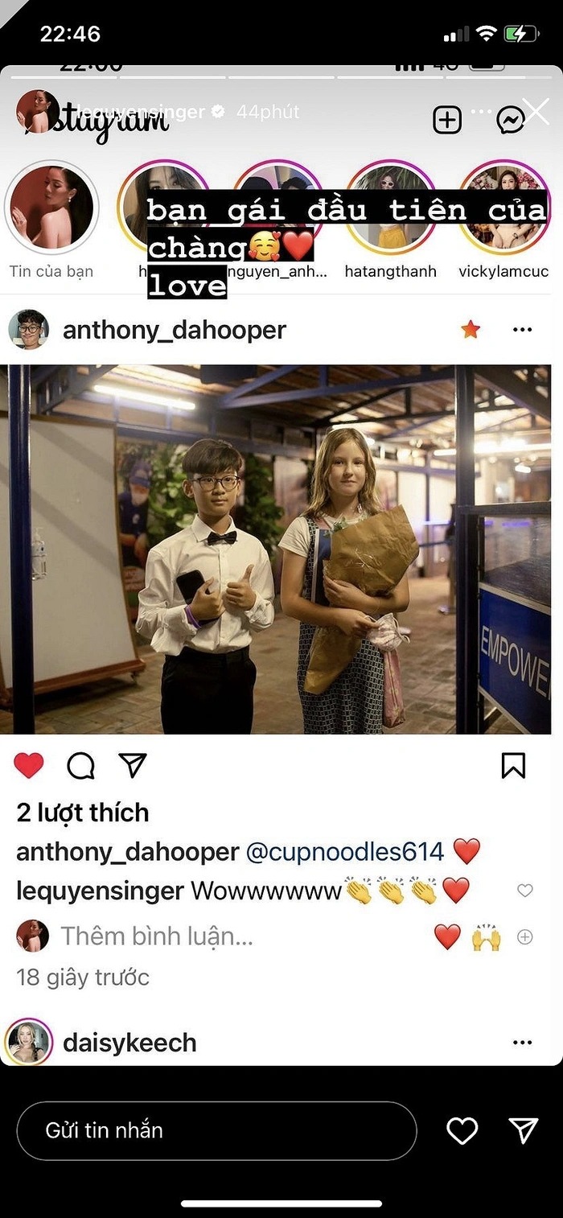Open options menu for daisykeech post
This screenshot has width=563, height=1218.
pos(523,1043)
